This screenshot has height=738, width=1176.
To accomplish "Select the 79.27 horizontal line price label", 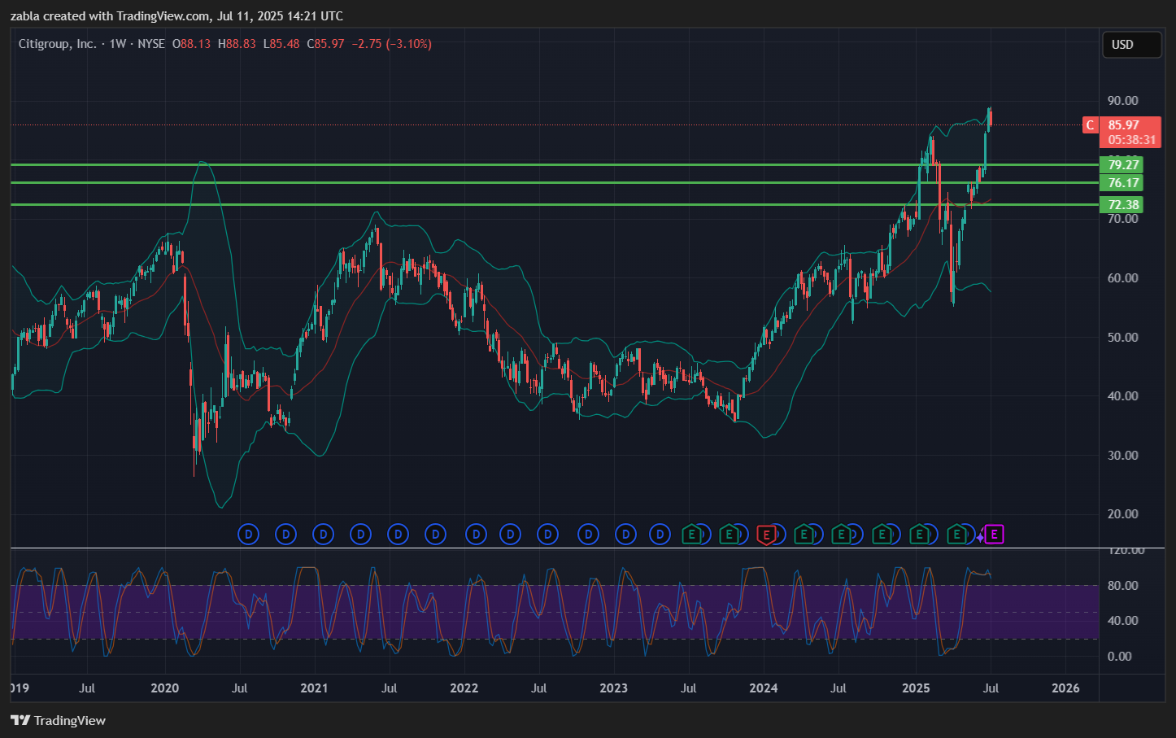I will pos(1121,165).
